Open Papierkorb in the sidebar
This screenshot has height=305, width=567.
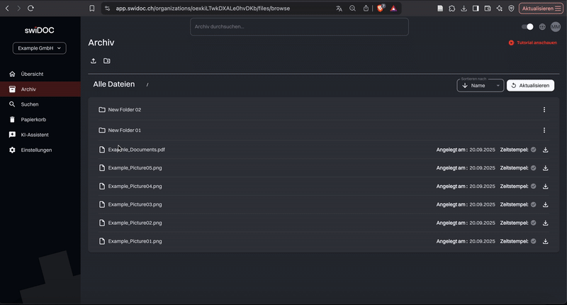pyautogui.click(x=33, y=120)
